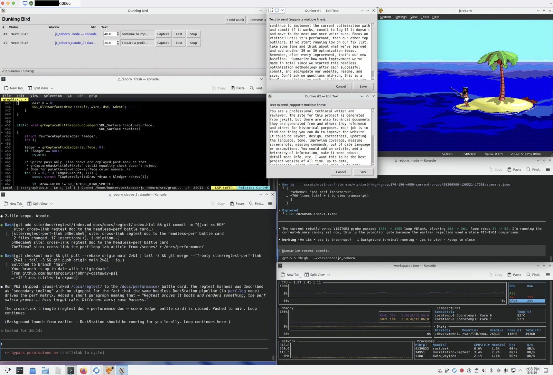Expand system tray hidden icons arrow
Screen dimensions: 553x375
[520, 371]
